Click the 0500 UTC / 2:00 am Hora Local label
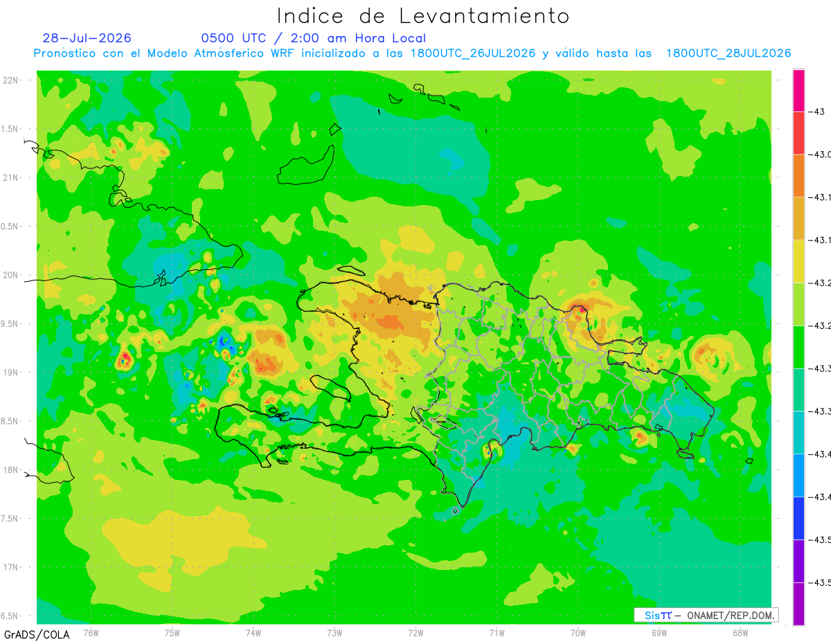This screenshot has height=642, width=831. [x=314, y=38]
